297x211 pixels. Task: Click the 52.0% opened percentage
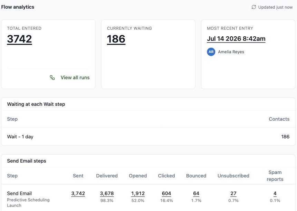[138, 201]
